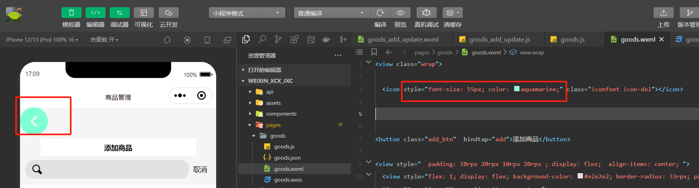Click the clear cache layers icon
This screenshot has height=188, width=699.
(x=452, y=13)
